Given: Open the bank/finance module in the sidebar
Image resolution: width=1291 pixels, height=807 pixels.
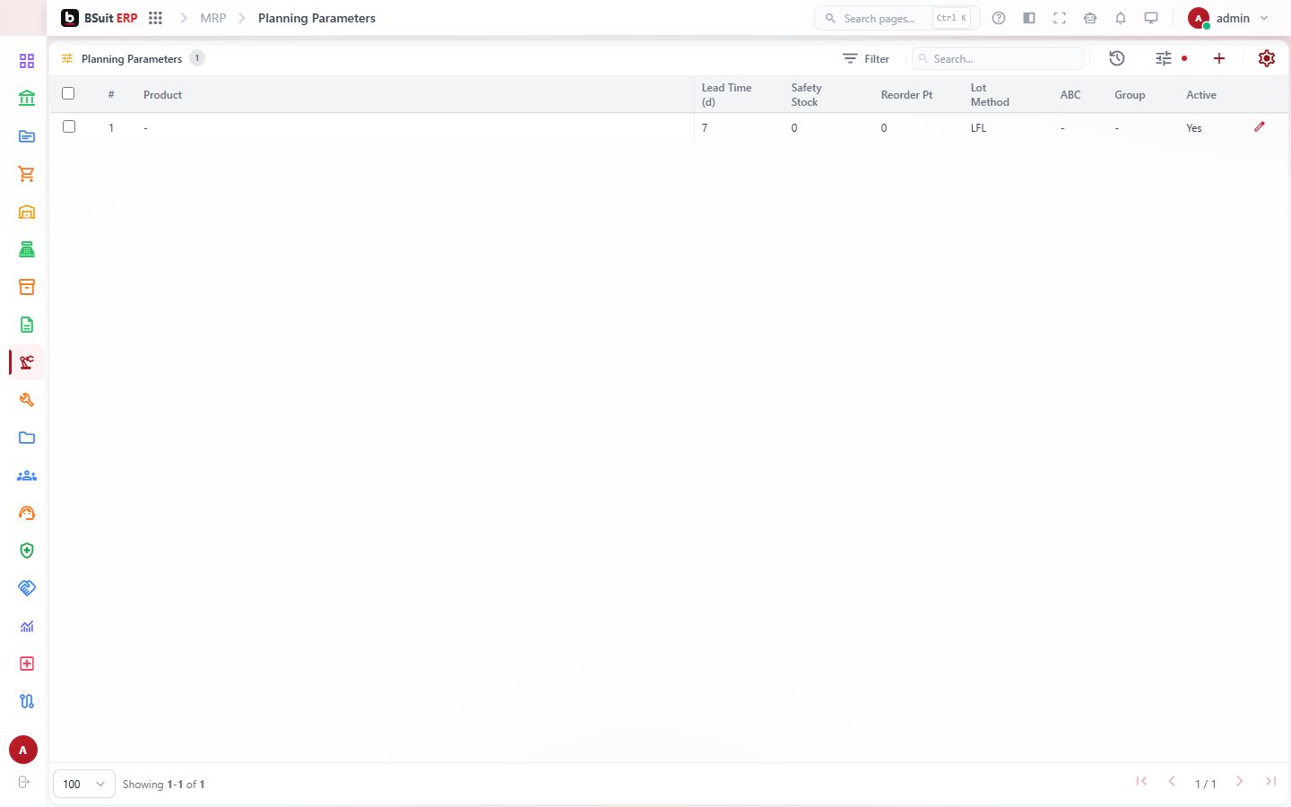Looking at the screenshot, I should [27, 99].
